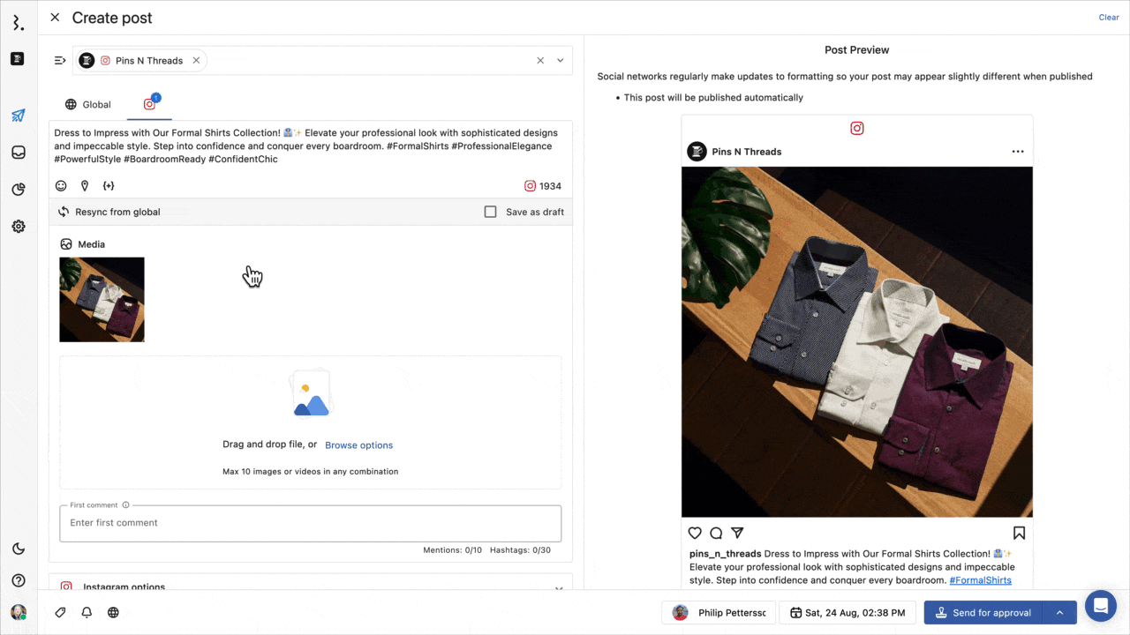Toggle notifications with the bell icon

(86, 612)
